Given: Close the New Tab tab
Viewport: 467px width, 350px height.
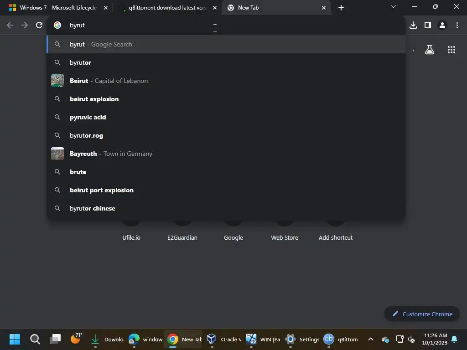Looking at the screenshot, I should (324, 8).
